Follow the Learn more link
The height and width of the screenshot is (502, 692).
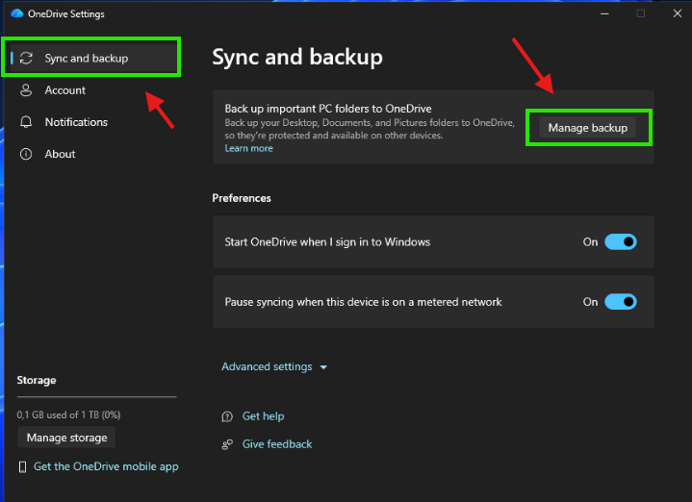coord(248,149)
